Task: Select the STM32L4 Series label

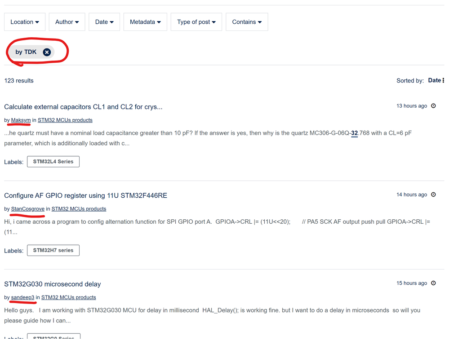Action: [x=53, y=161]
